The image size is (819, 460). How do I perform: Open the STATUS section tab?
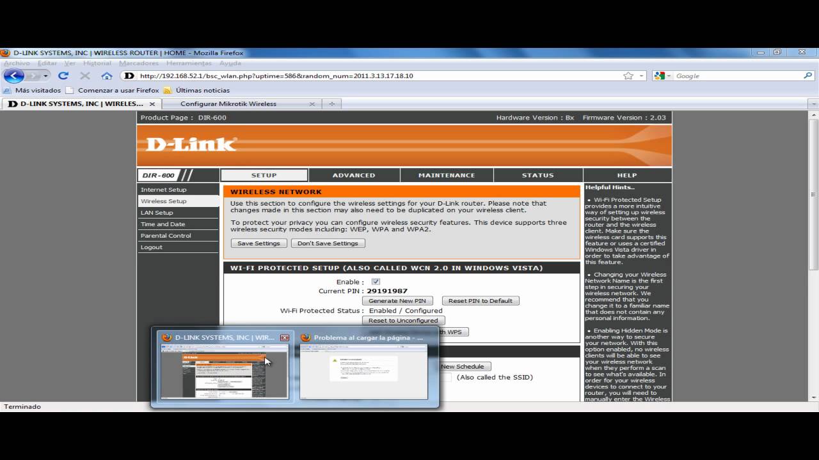coord(537,175)
